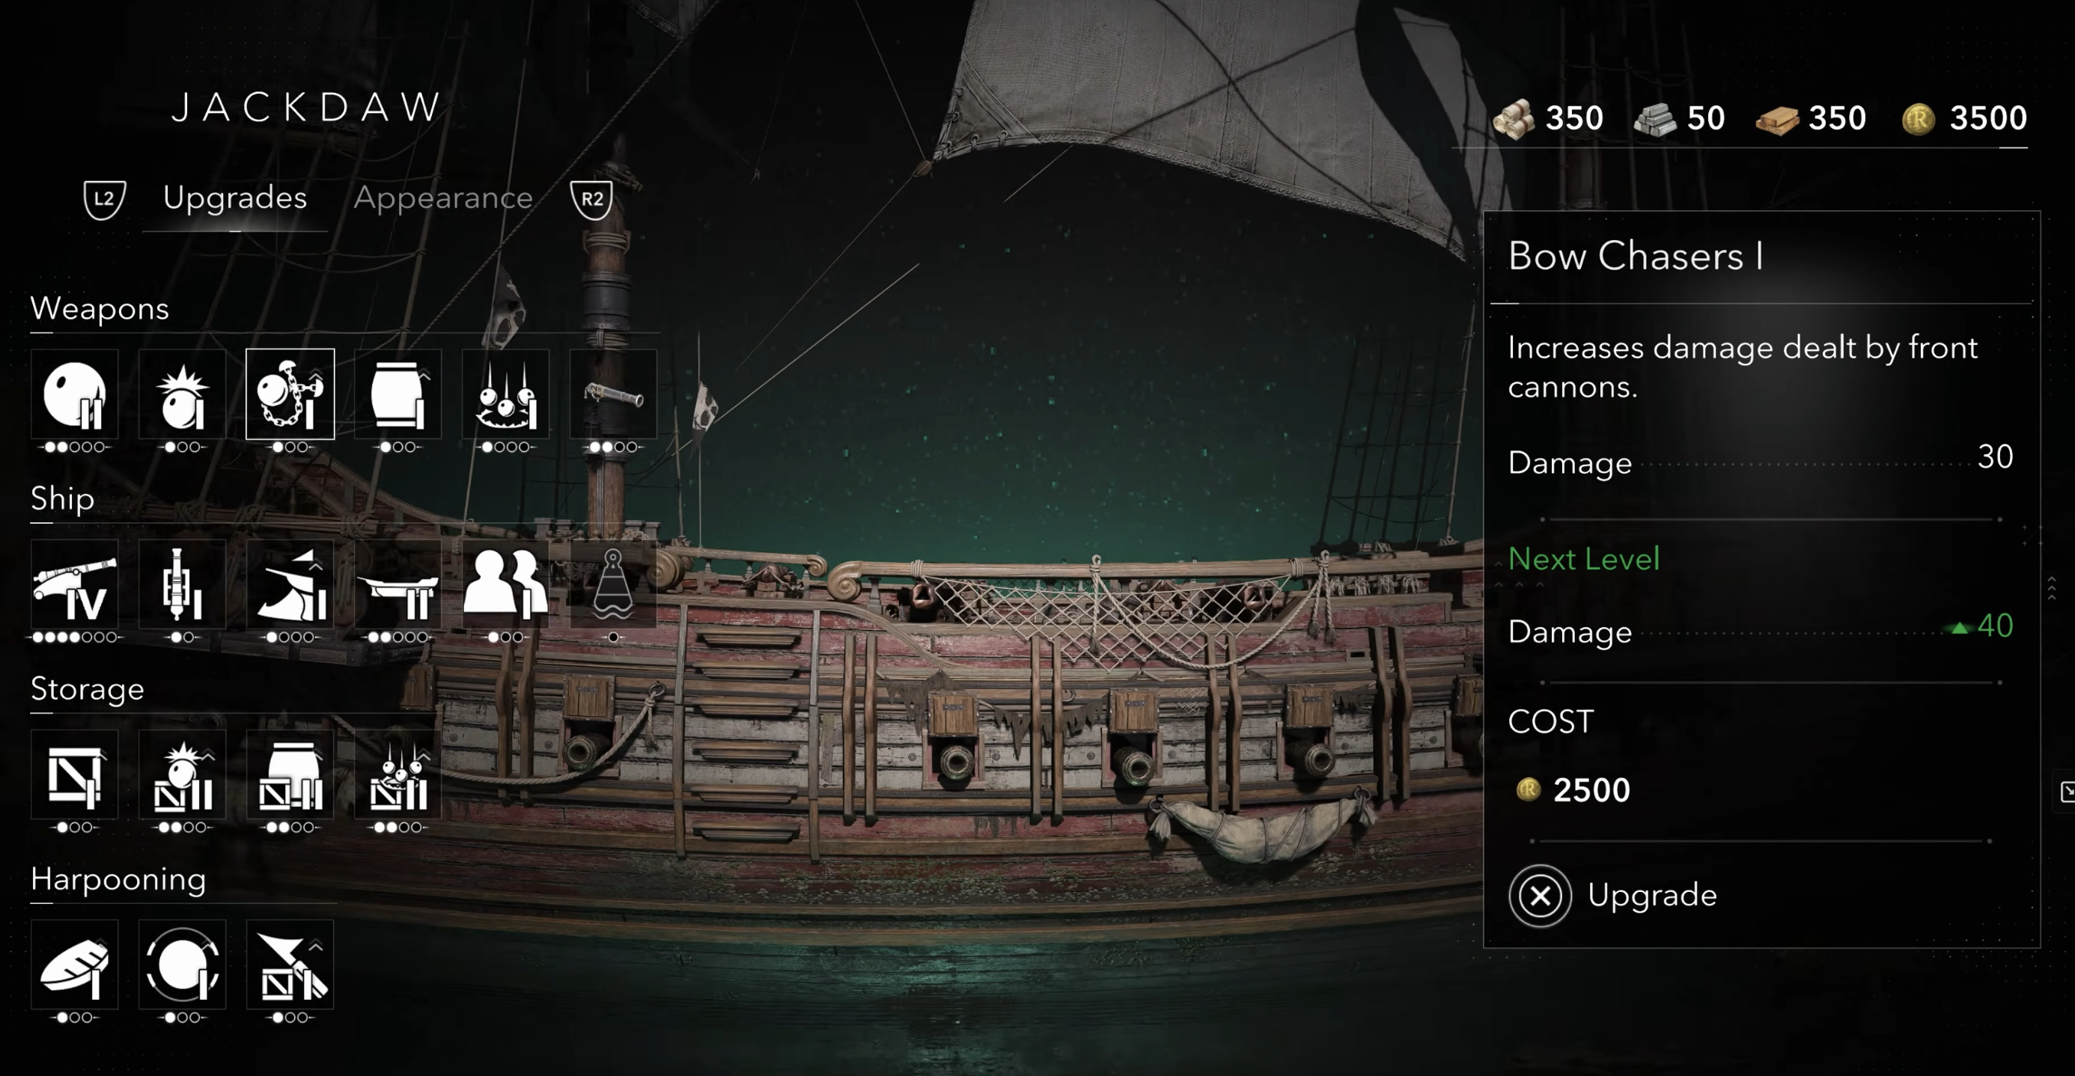The height and width of the screenshot is (1076, 2075).
Task: Choose the chain shot bow chasers icon
Action: 290,394
